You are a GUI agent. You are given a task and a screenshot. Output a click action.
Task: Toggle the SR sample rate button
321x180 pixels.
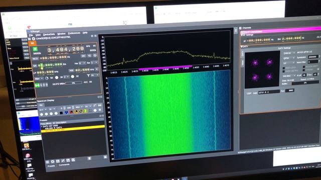(35, 66)
